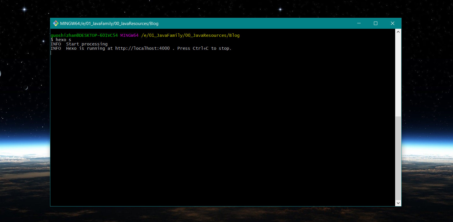This screenshot has width=453, height=222.
Task: Click the Git Bash icon in the title bar
Action: tap(56, 23)
